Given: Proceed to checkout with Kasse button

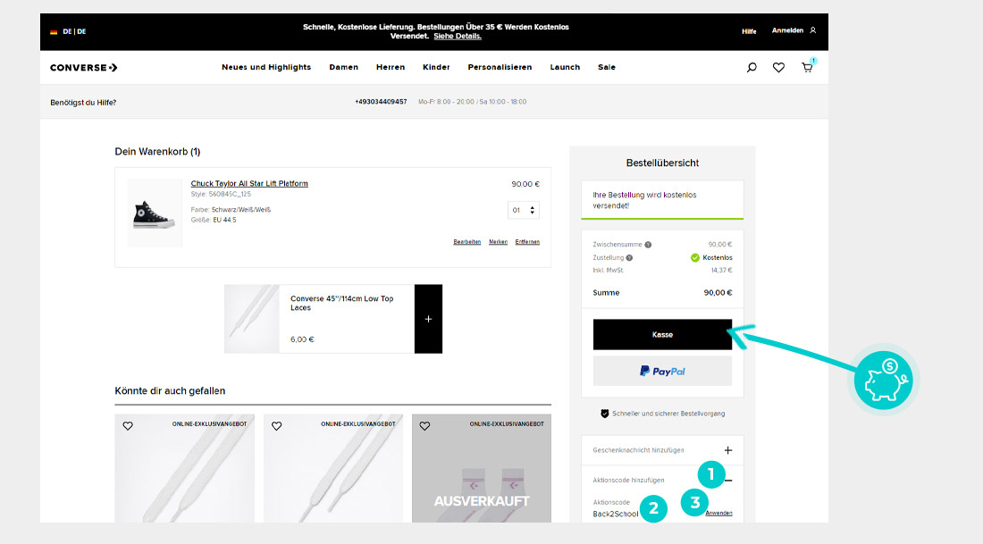Looking at the screenshot, I should tap(662, 335).
